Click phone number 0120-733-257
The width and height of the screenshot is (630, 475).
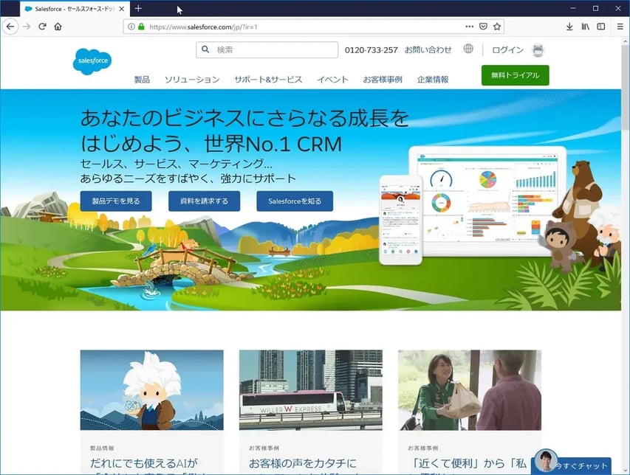(x=372, y=50)
